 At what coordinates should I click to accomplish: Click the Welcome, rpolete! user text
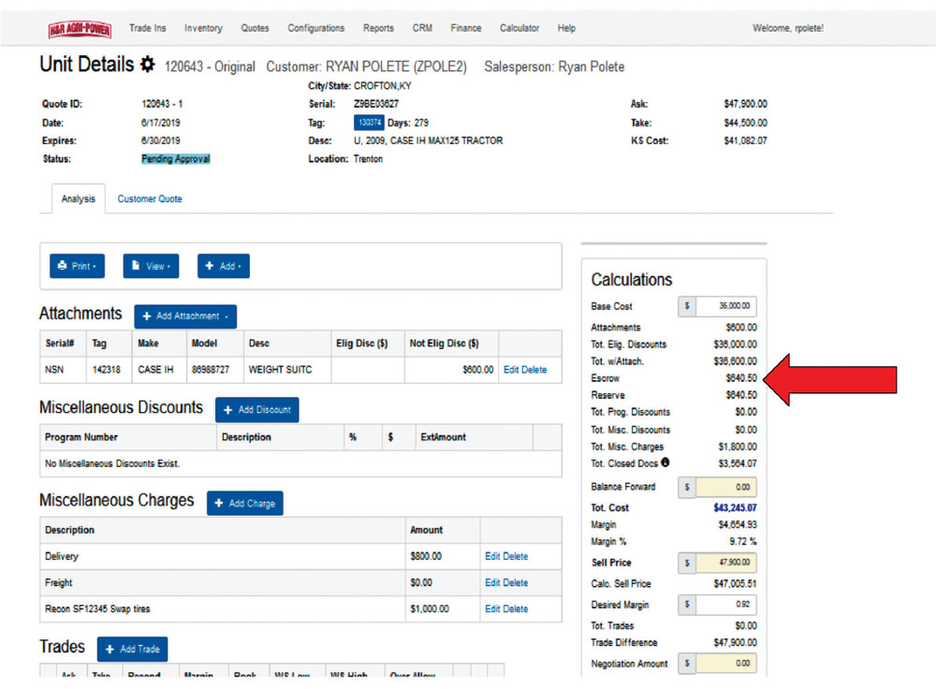pyautogui.click(x=788, y=28)
